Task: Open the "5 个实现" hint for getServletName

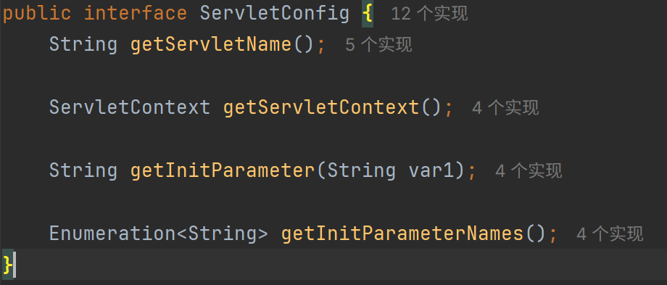Action: [378, 45]
